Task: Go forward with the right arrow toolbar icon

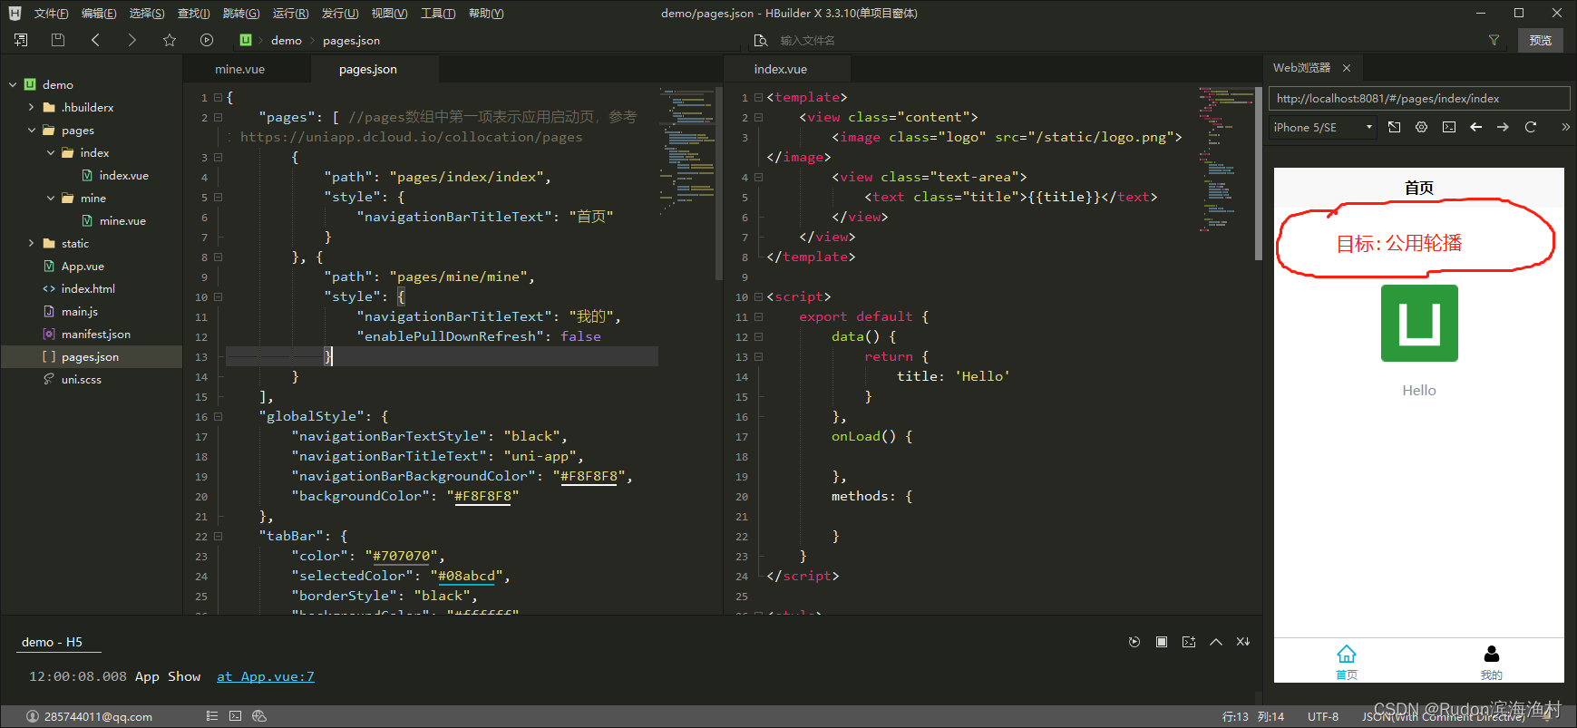Action: [x=132, y=40]
